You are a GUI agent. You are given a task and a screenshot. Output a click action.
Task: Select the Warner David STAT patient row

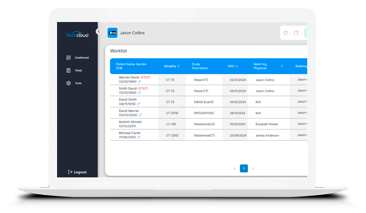208,80
